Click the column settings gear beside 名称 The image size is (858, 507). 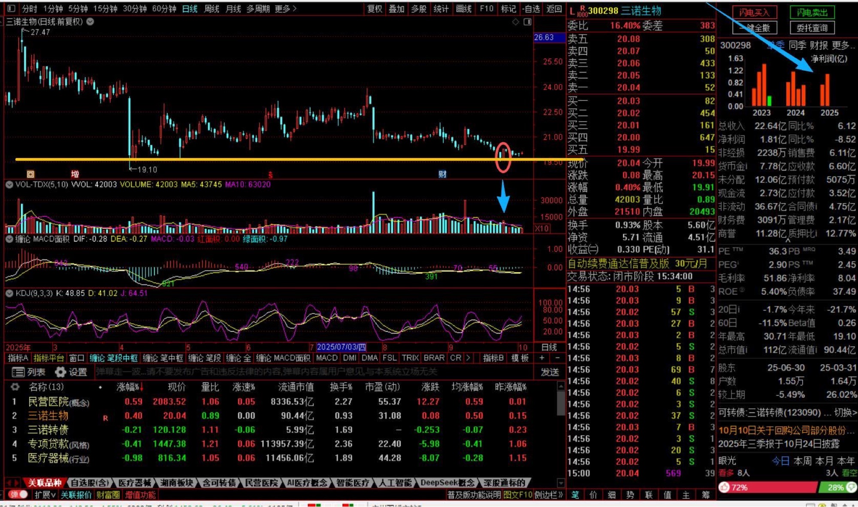[15, 387]
